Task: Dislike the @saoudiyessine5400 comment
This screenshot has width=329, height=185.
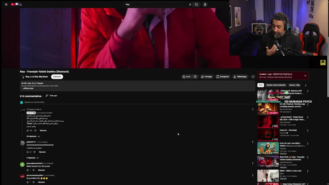Action: point(33,170)
